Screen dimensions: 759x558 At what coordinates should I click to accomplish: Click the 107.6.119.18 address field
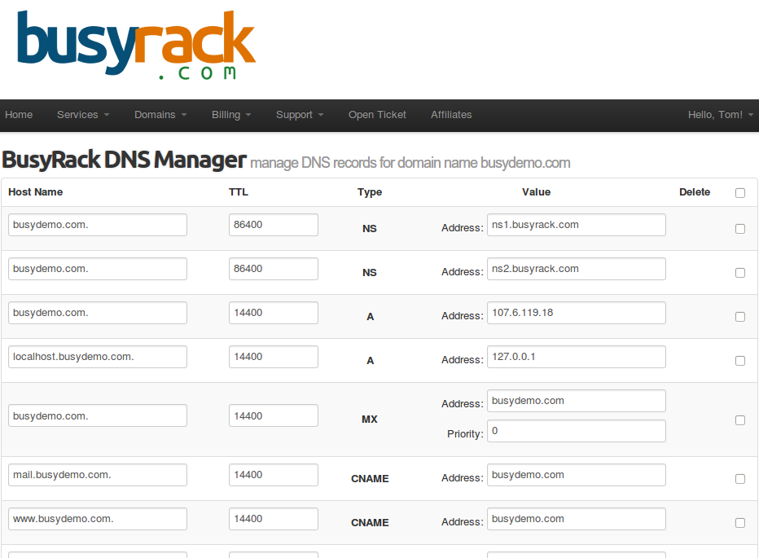pyautogui.click(x=577, y=313)
